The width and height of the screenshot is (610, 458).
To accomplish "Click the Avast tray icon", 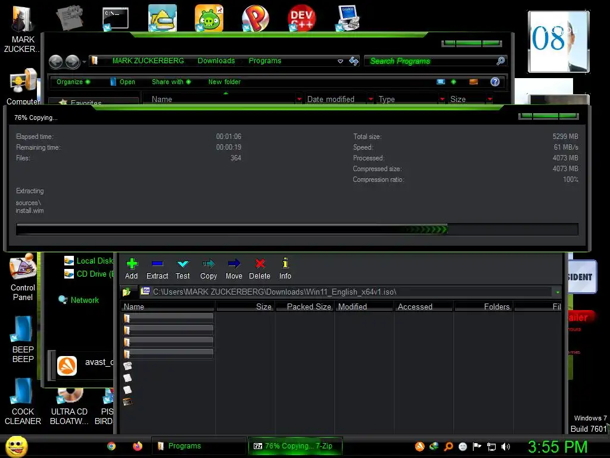I will 420,446.
